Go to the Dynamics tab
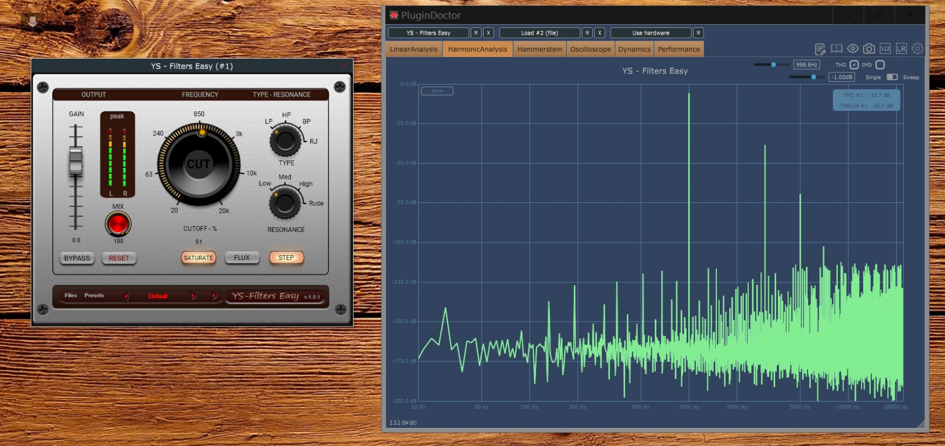945x446 pixels. click(634, 49)
